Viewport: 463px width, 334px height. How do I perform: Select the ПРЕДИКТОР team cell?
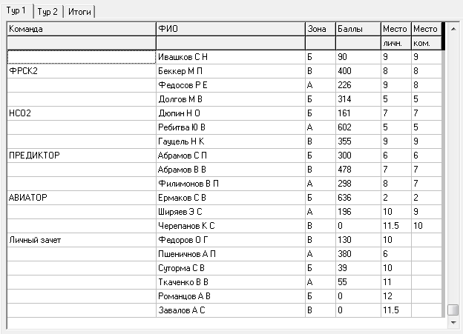(x=82, y=156)
